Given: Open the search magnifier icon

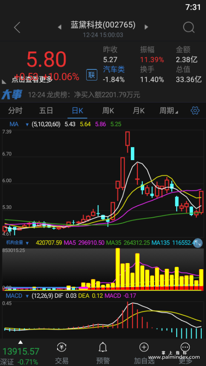Looking at the screenshot, I should point(189,27).
